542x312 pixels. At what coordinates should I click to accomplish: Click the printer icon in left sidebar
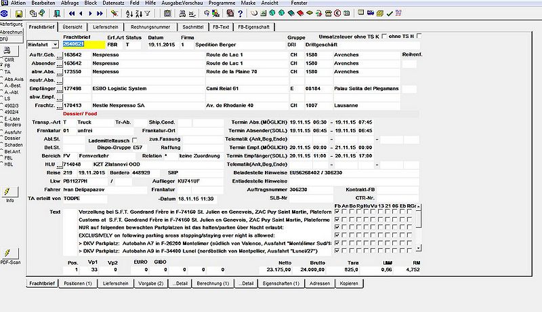pos(7,50)
